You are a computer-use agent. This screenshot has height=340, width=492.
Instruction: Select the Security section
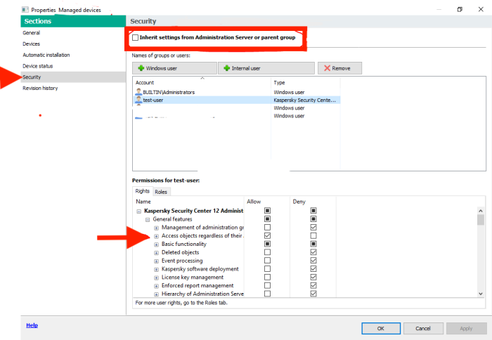[x=73, y=77]
